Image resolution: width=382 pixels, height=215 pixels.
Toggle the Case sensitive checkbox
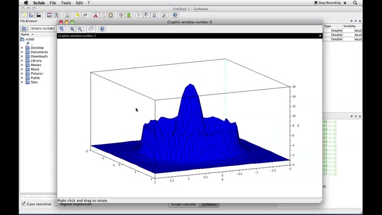[23, 204]
